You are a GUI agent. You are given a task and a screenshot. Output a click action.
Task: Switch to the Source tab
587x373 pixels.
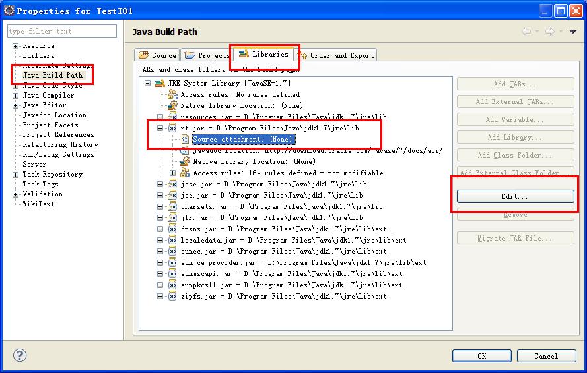point(157,55)
